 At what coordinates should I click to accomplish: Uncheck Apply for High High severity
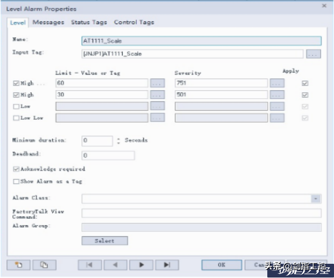click(306, 83)
